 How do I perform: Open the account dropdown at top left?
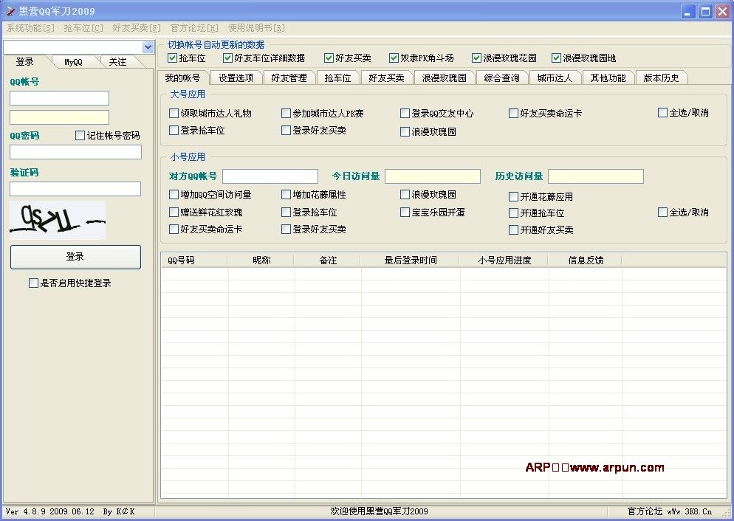pos(148,46)
